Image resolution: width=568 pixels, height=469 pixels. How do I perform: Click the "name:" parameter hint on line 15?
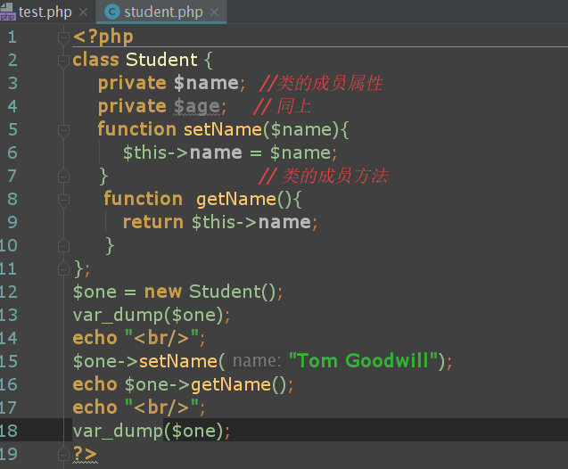point(257,361)
